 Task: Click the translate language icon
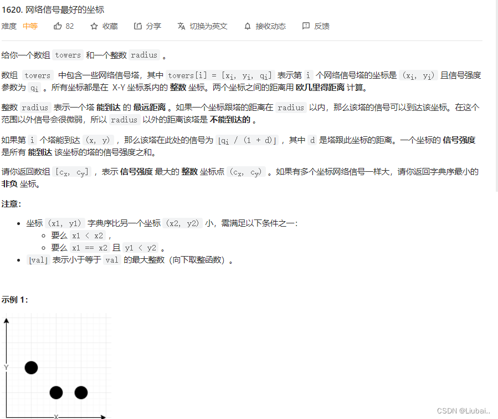[181, 26]
